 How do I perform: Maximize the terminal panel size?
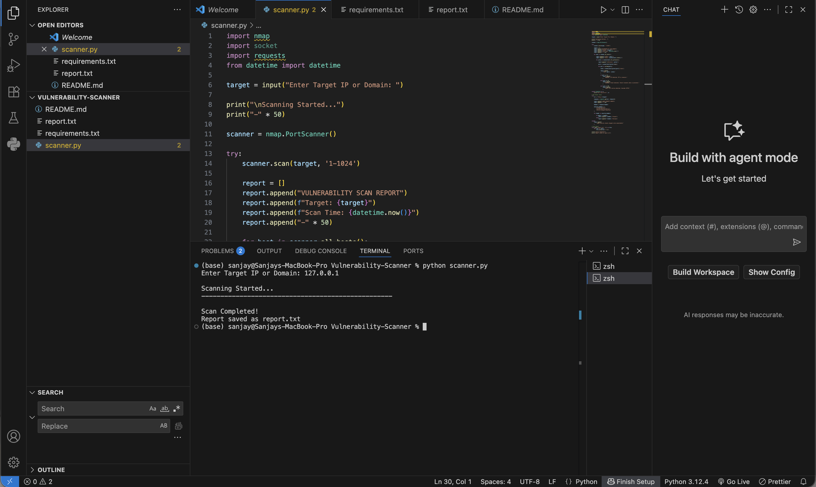pos(625,251)
